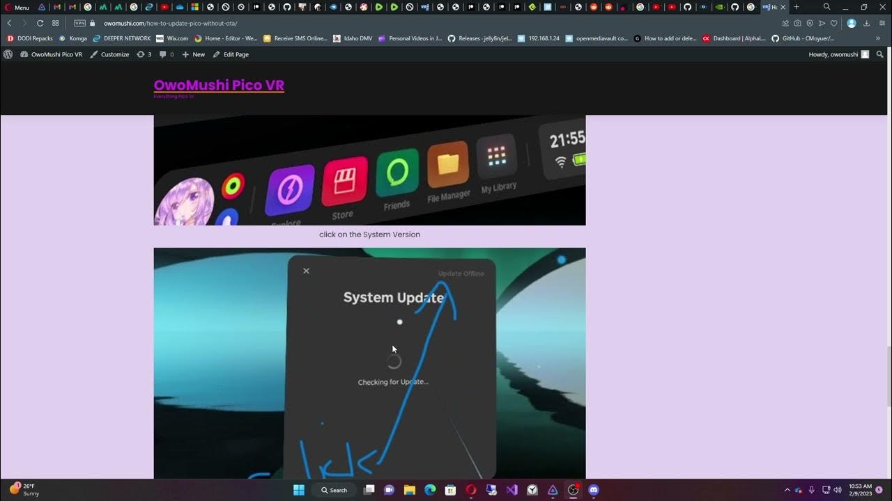Image resolution: width=892 pixels, height=501 pixels.
Task: Click the padlock site security icon
Action: [x=92, y=23]
